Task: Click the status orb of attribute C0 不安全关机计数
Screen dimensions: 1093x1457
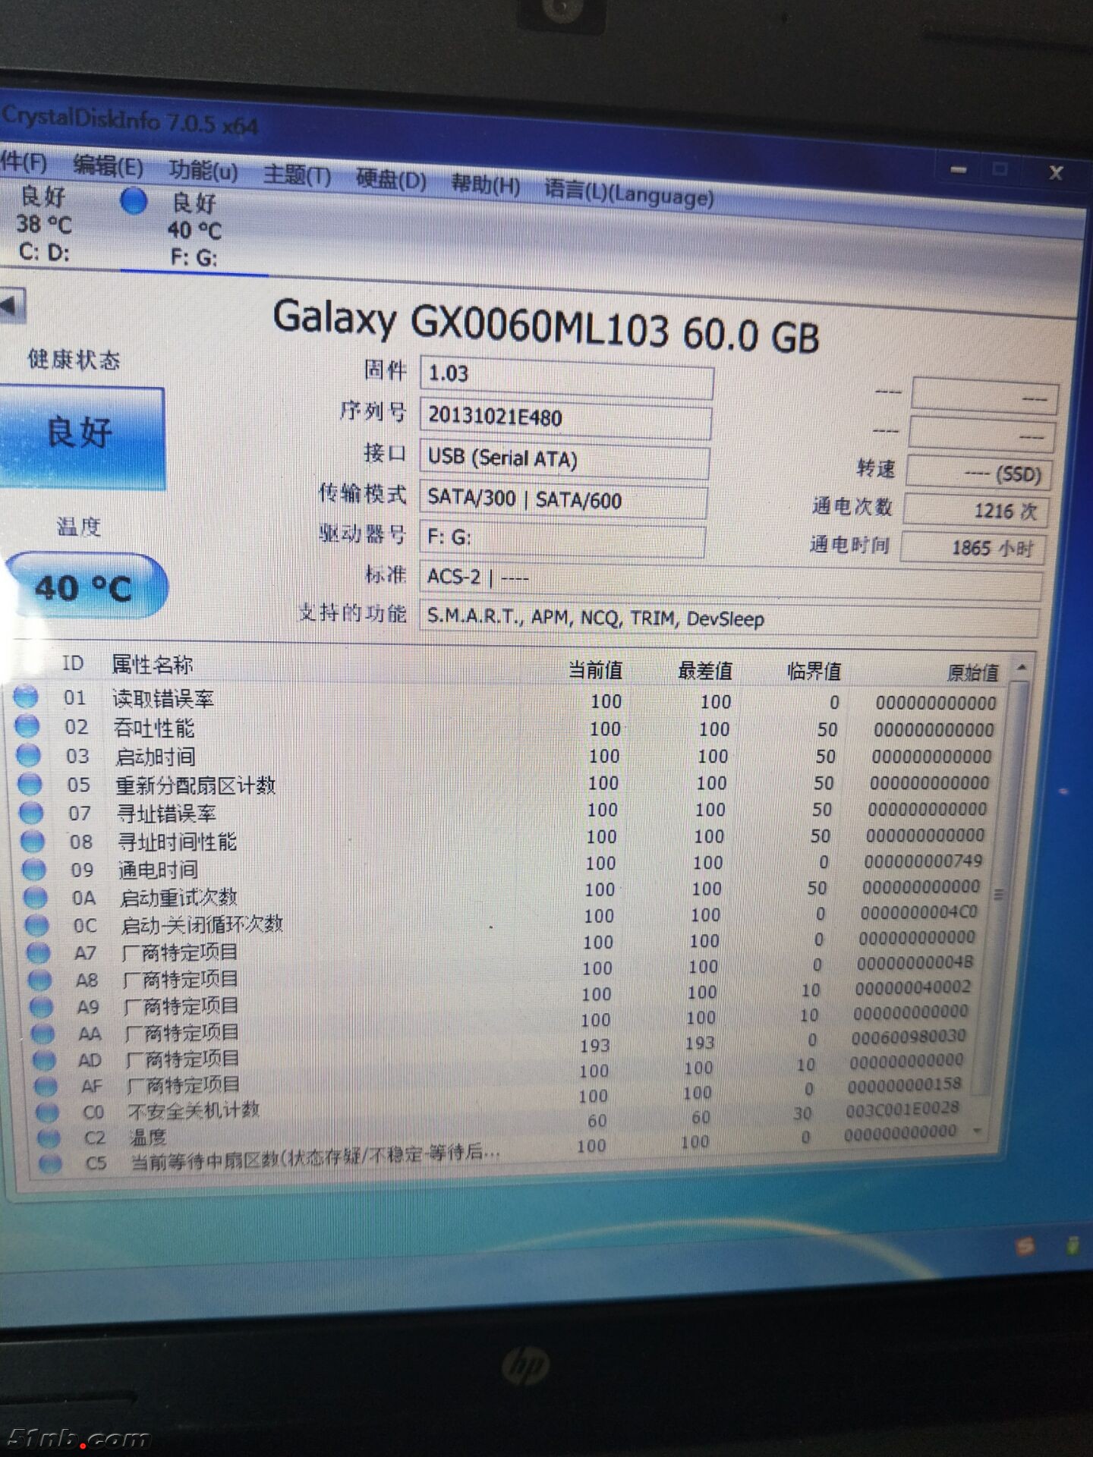Action: (x=48, y=1112)
